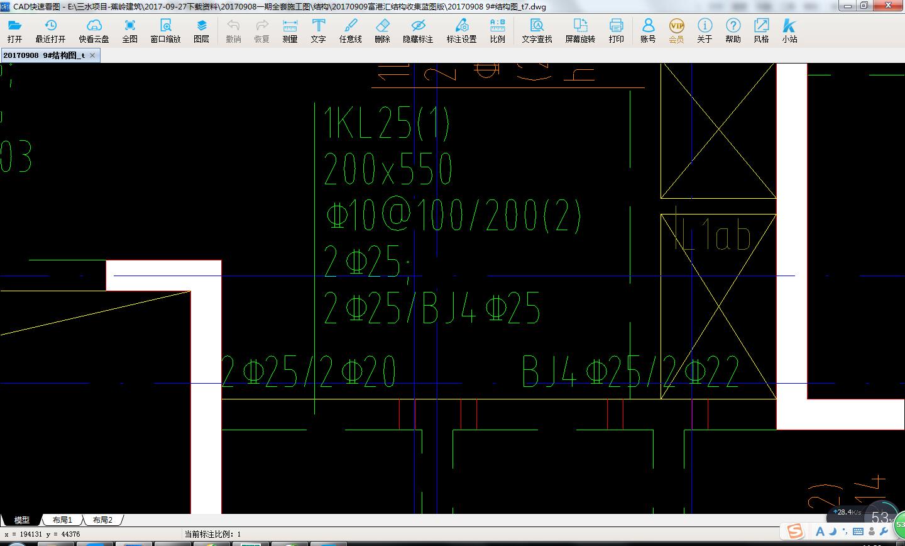The image size is (905, 546).
Task: Switch to the 布局2 layout tab
Action: (x=102, y=520)
